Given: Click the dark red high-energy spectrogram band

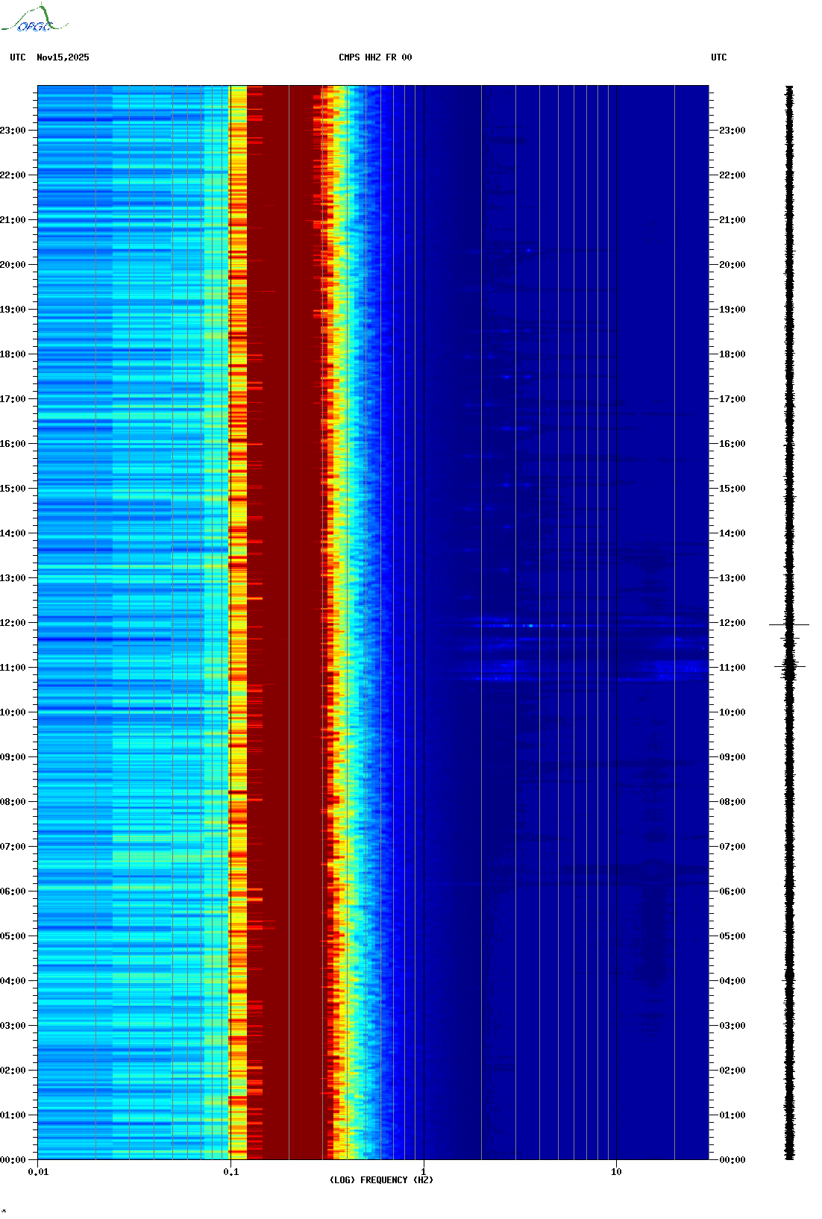Looking at the screenshot, I should [283, 597].
